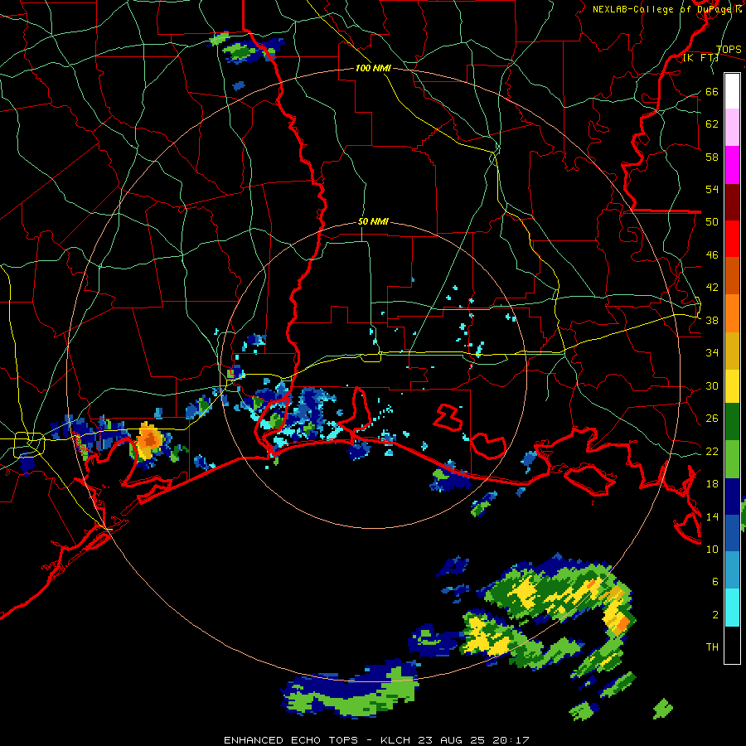Click the 34 value on legend scale

tap(712, 353)
